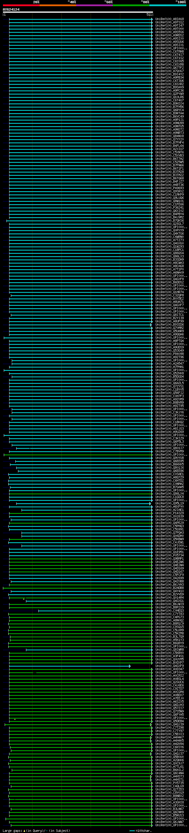Open hit UniRef100_A9TI47
This screenshot has height=833, width=189.
170,25
